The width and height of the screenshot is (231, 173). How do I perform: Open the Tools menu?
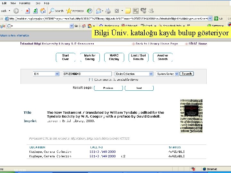[x=38, y=3]
